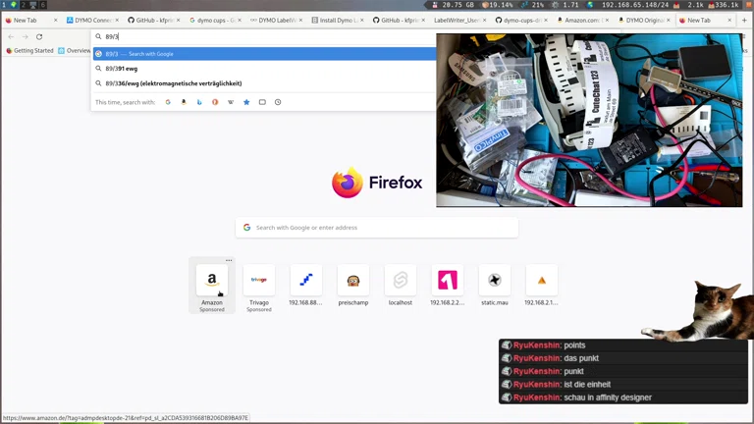Click the 19.14% status indicator
The height and width of the screenshot is (424, 754).
[x=498, y=5]
